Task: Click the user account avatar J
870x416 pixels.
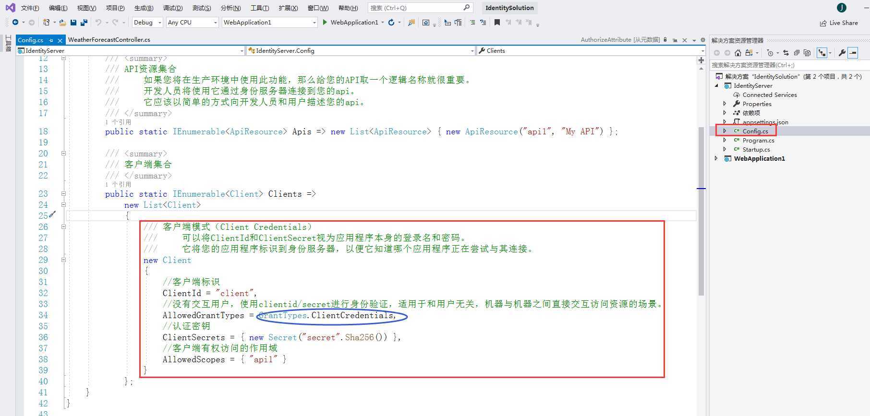Action: (x=841, y=8)
